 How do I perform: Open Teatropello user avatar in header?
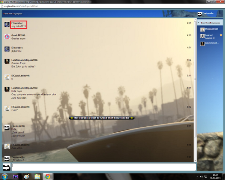[199, 14]
